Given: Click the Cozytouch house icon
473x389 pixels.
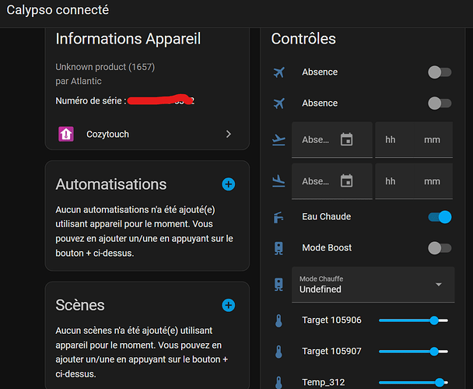Looking at the screenshot, I should coord(66,134).
